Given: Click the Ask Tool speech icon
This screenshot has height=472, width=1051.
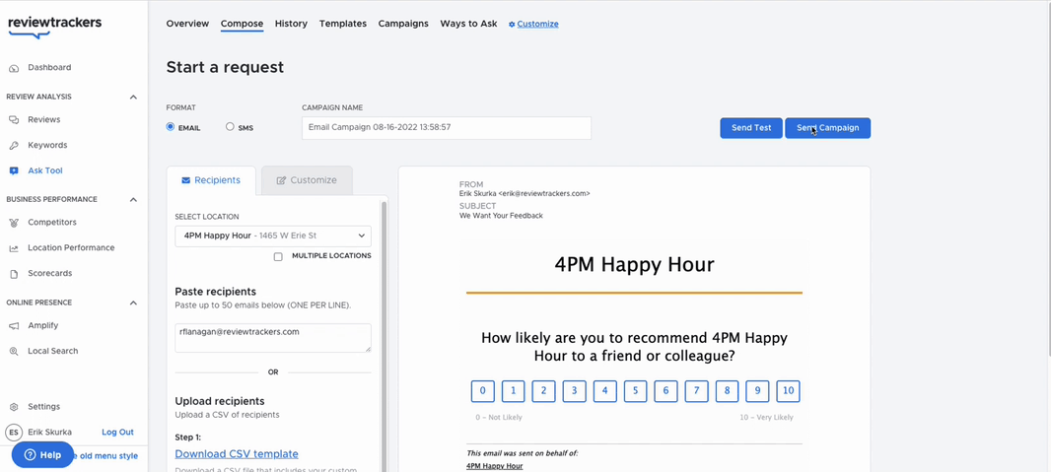Looking at the screenshot, I should (14, 170).
